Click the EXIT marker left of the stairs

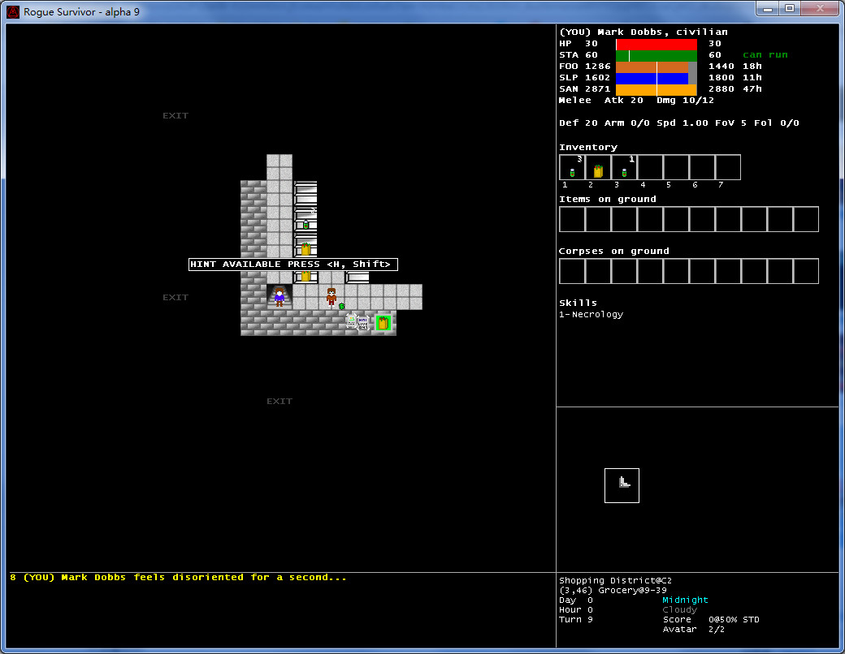pyautogui.click(x=175, y=297)
